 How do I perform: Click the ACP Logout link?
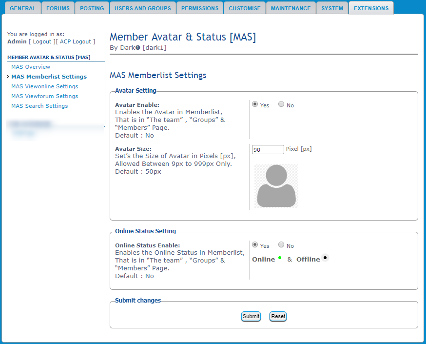pos(77,41)
